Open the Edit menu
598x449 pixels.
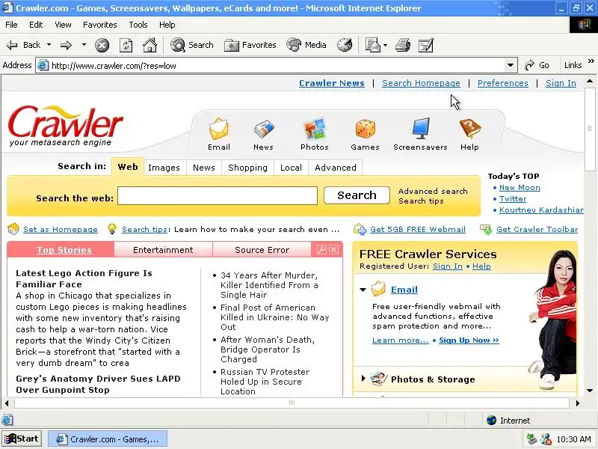pyautogui.click(x=36, y=25)
